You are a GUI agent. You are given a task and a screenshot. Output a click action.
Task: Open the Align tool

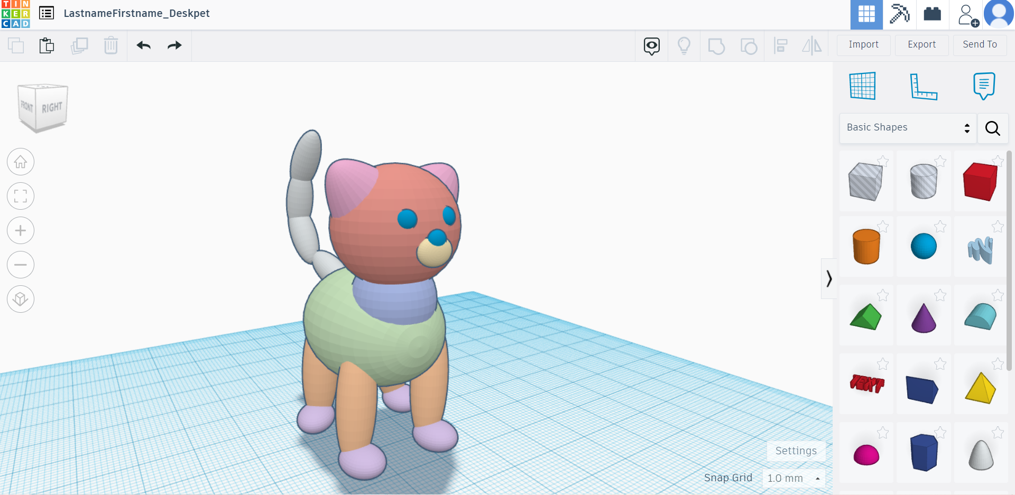click(x=781, y=45)
